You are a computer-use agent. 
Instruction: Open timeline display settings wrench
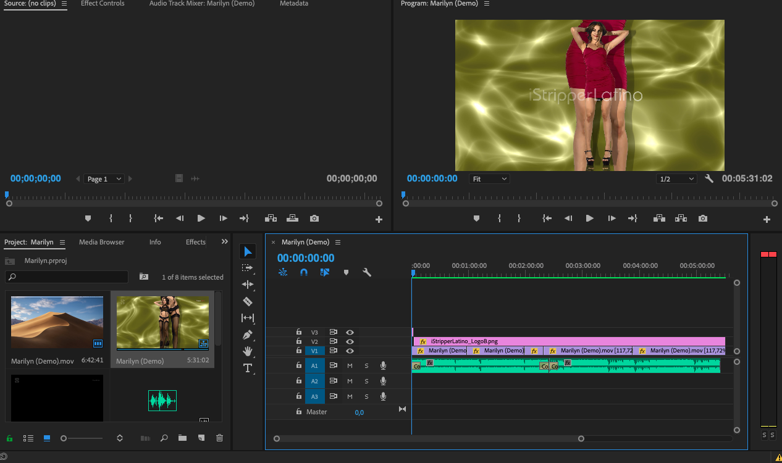tap(367, 272)
